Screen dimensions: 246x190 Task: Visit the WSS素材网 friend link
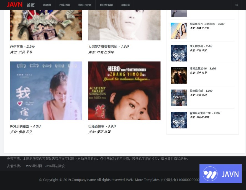(34, 166)
